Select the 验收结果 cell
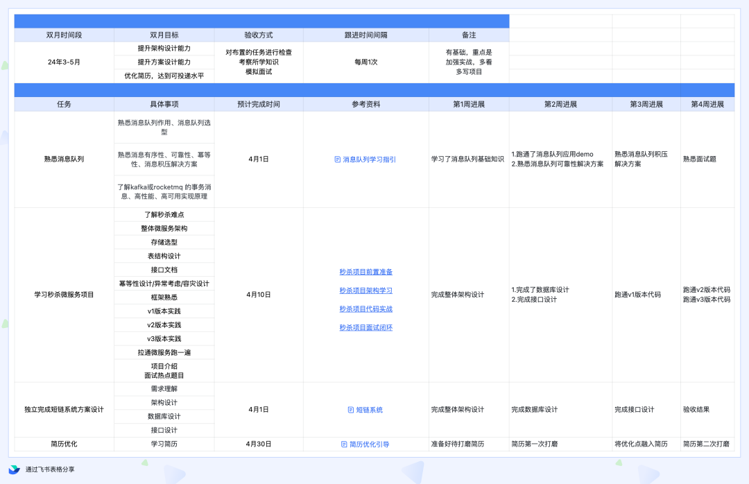749x484 pixels. 707,410
